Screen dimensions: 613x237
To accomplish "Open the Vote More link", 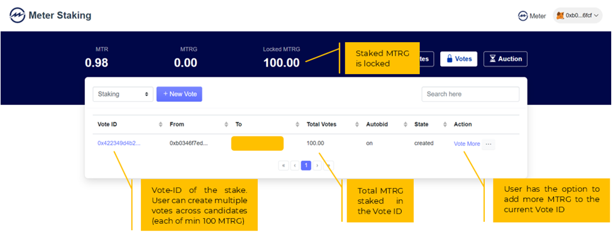I will coord(467,144).
